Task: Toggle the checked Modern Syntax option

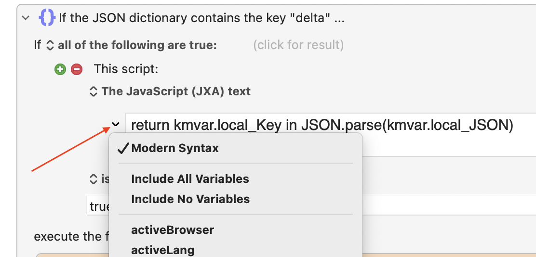Action: (x=174, y=148)
